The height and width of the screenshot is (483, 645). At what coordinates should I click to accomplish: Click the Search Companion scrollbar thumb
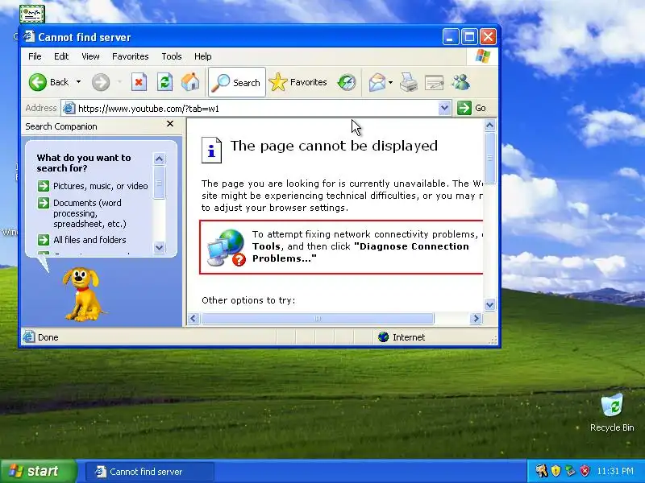click(159, 183)
